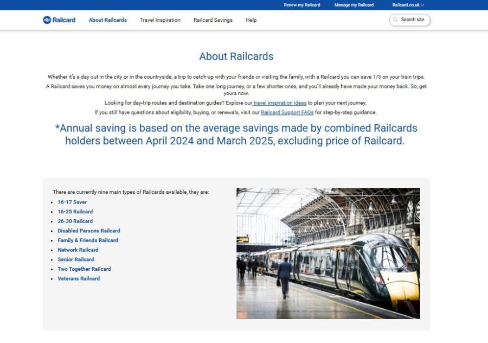This screenshot has width=488, height=343.
Task: Follow the travel inspiration ideas link
Action: pos(279,103)
